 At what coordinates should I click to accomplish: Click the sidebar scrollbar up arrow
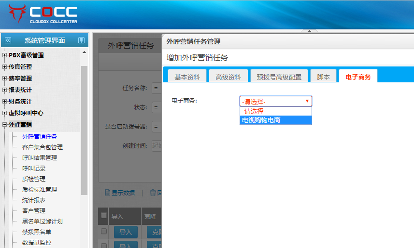click(84, 52)
